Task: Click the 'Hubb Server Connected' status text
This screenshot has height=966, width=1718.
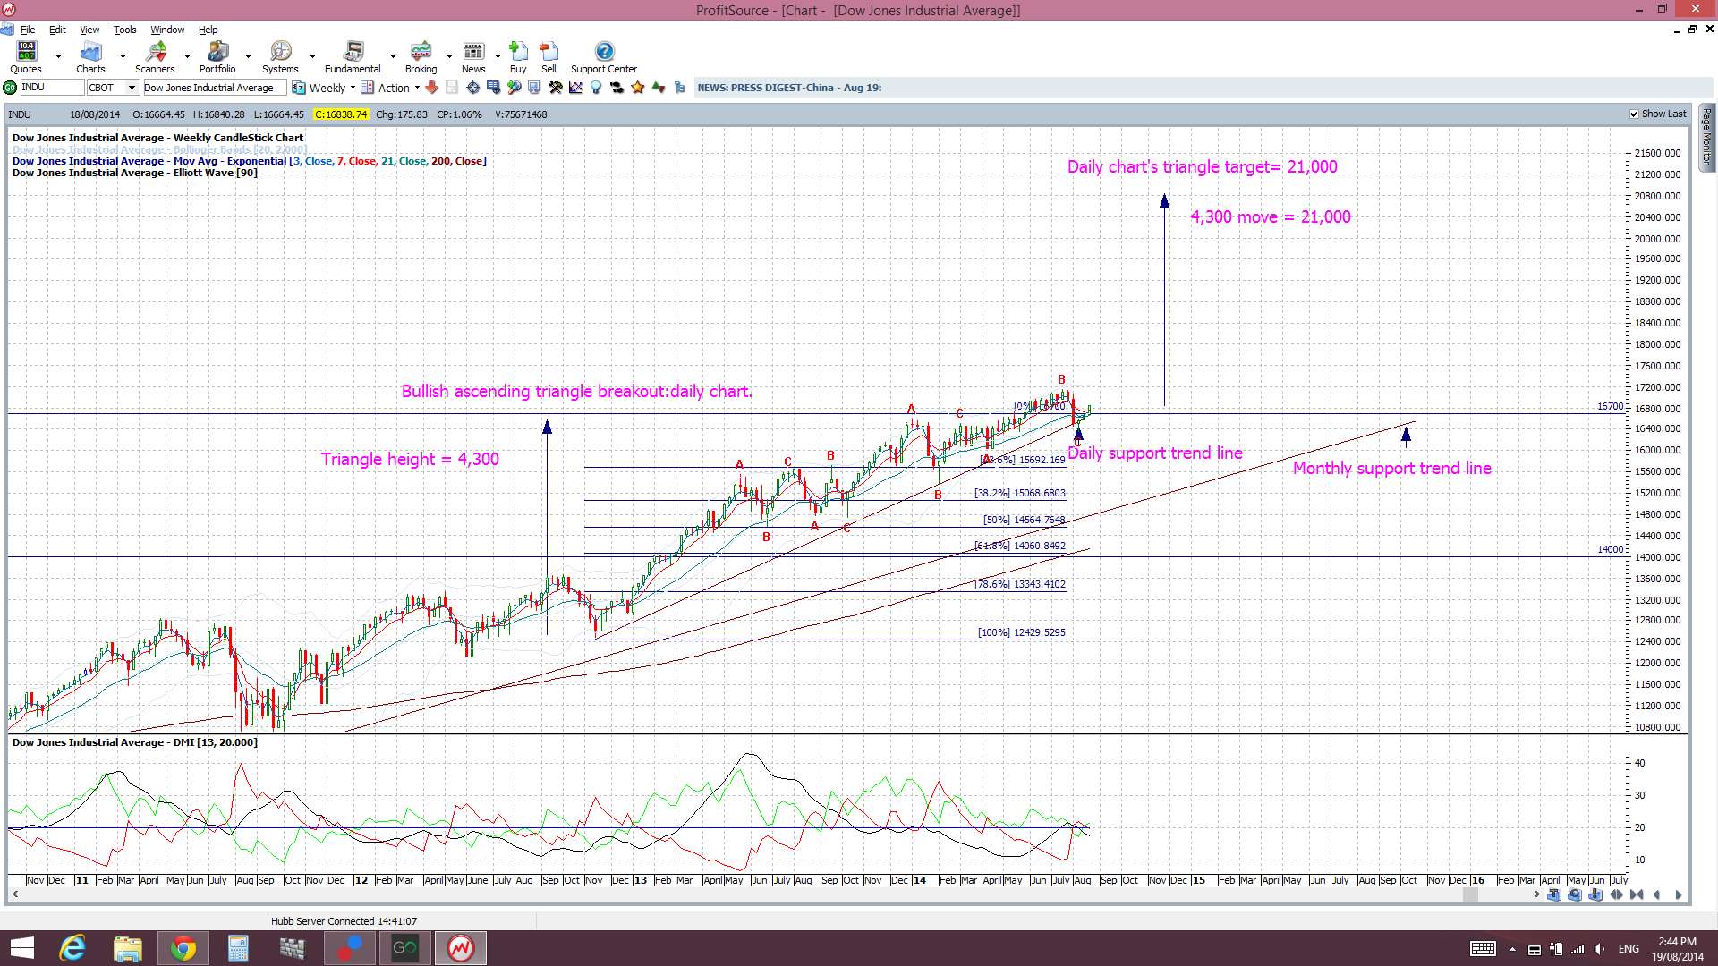Action: point(344,921)
